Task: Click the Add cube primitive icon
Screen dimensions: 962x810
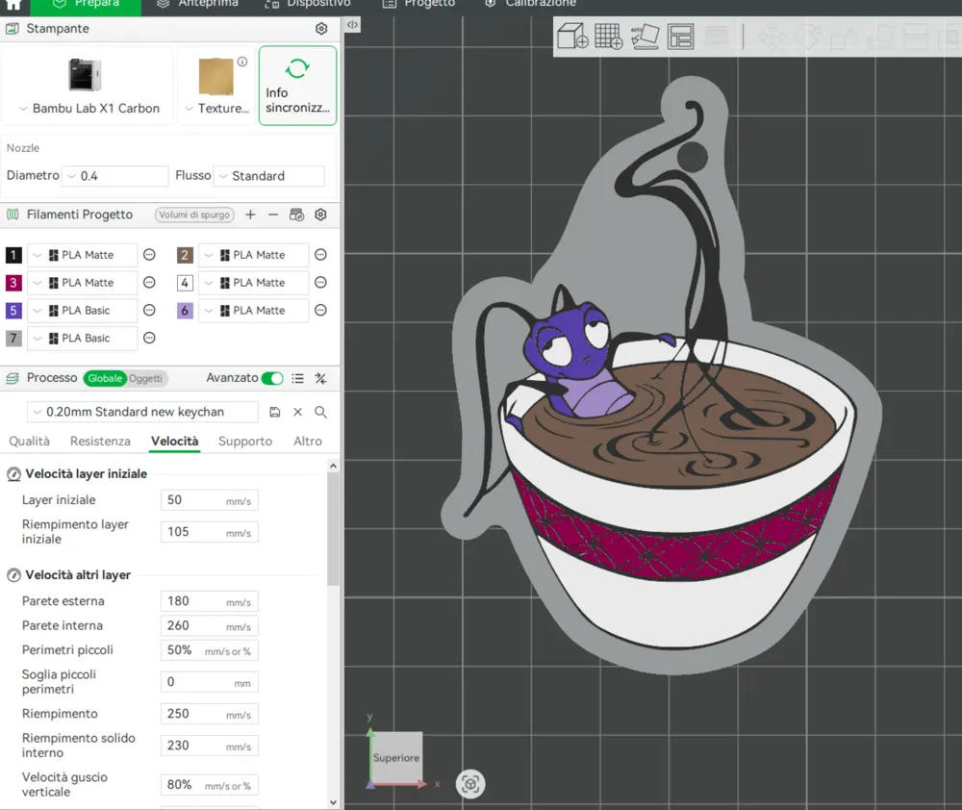Action: (x=572, y=37)
